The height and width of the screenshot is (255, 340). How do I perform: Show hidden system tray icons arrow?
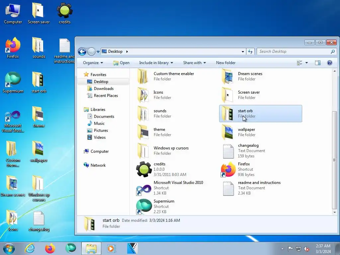[282, 249]
